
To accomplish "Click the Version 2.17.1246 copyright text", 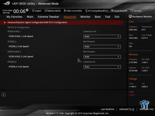I will point(77,113).
